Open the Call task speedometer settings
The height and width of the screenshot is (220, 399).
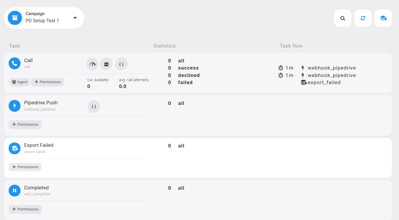coord(93,64)
